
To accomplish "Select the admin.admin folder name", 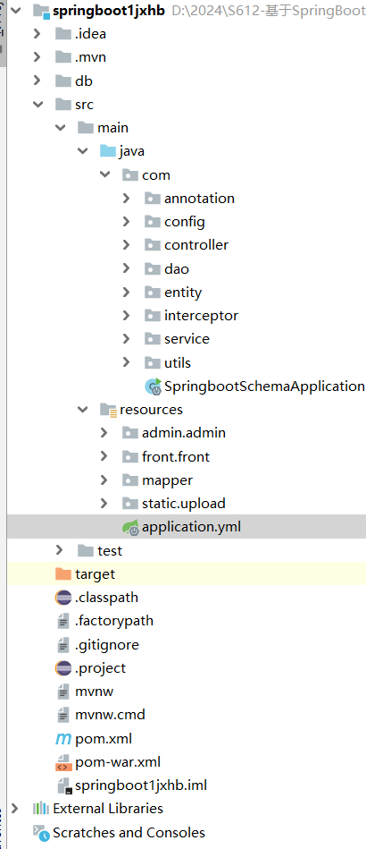I will point(184,433).
